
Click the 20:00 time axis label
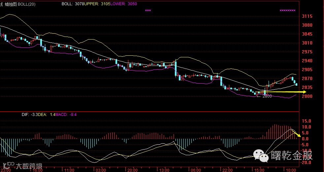point(132,170)
